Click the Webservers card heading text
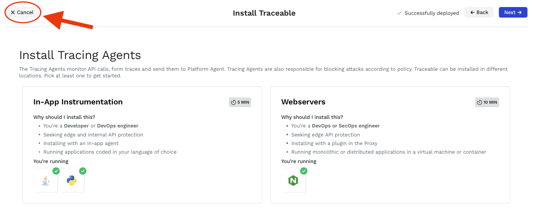This screenshot has height=210, width=540. point(303,102)
